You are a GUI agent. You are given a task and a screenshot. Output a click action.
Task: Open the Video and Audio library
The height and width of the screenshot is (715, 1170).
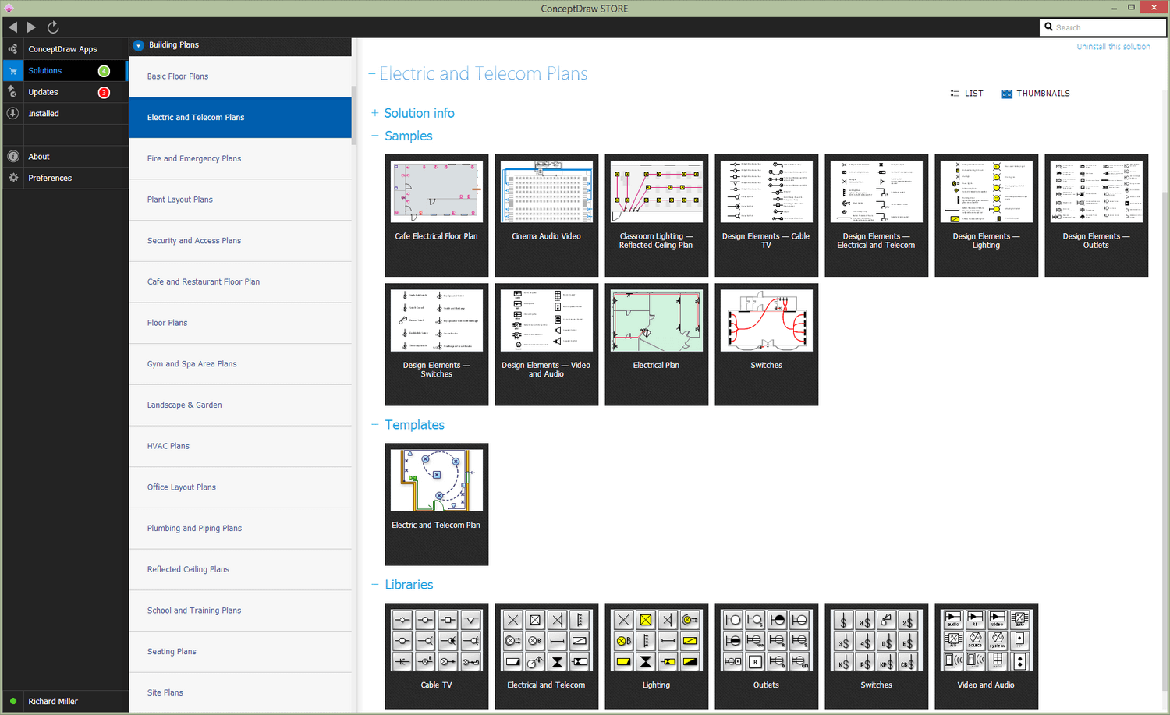(x=987, y=656)
